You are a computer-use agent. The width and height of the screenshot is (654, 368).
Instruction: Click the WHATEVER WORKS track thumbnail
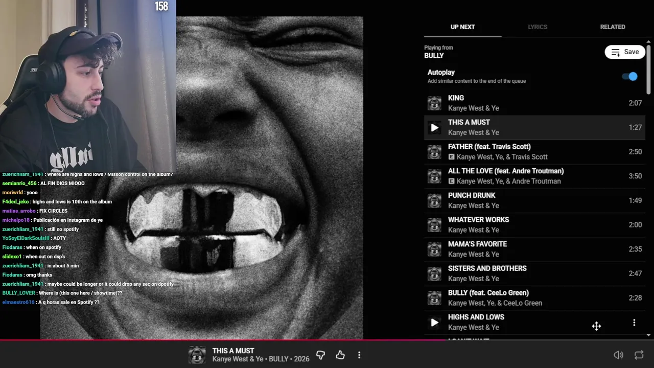[x=434, y=225]
